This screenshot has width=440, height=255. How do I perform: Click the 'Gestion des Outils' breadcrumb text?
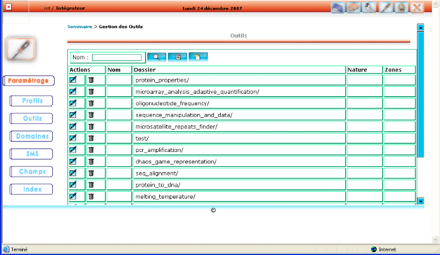[x=121, y=26]
